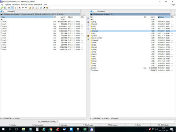176x132 pixels.
Task: Go back with the left arrow toolbar icon
Action: [23, 8]
